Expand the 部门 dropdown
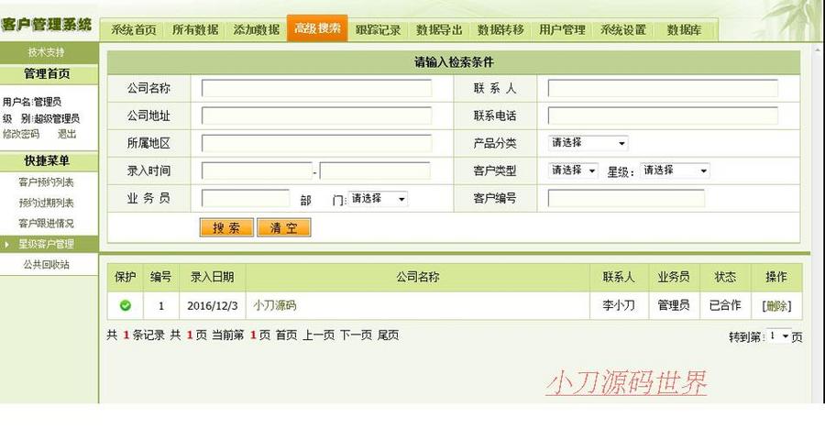Image resolution: width=825 pixels, height=440 pixels. (x=378, y=198)
